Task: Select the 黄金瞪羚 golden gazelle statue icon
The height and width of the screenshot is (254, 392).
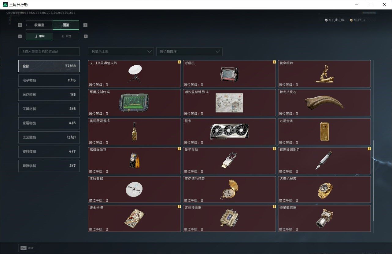Action: 324,74
